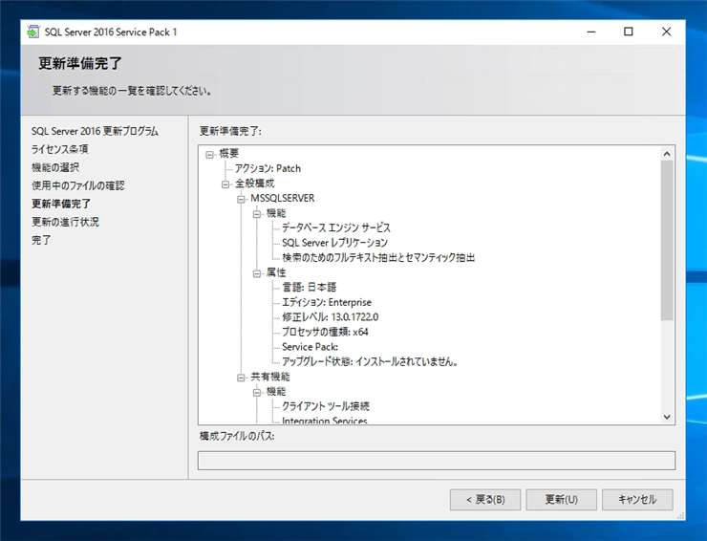
Task: Collapse the MSSQLSERVER instance node
Action: click(x=241, y=200)
